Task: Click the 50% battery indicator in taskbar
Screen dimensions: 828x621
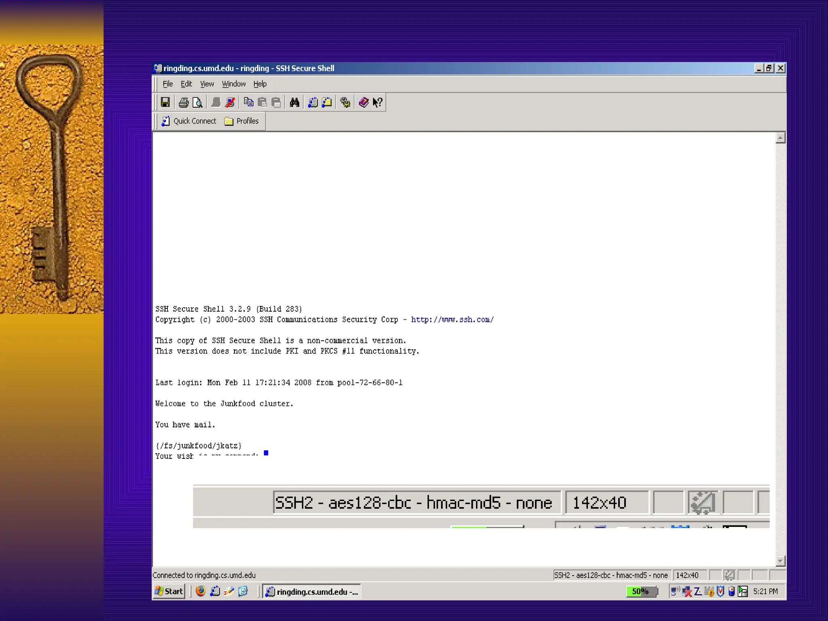Action: coord(641,591)
